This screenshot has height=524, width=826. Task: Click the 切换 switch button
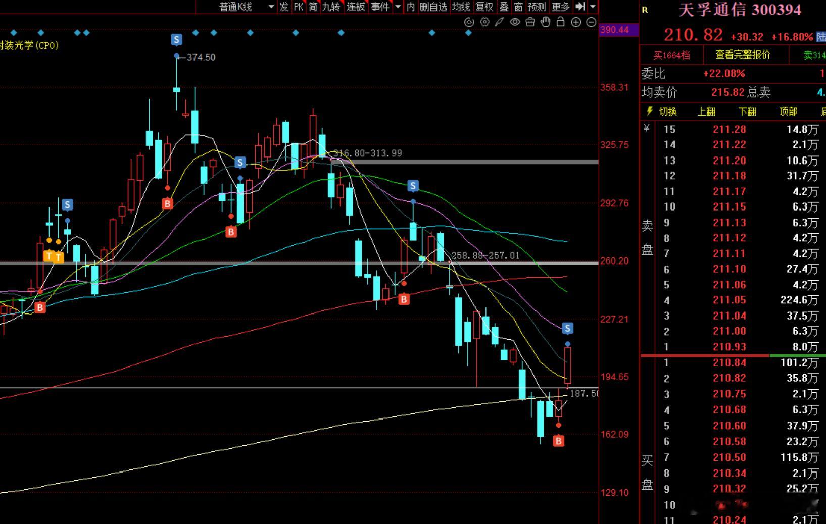pyautogui.click(x=668, y=111)
